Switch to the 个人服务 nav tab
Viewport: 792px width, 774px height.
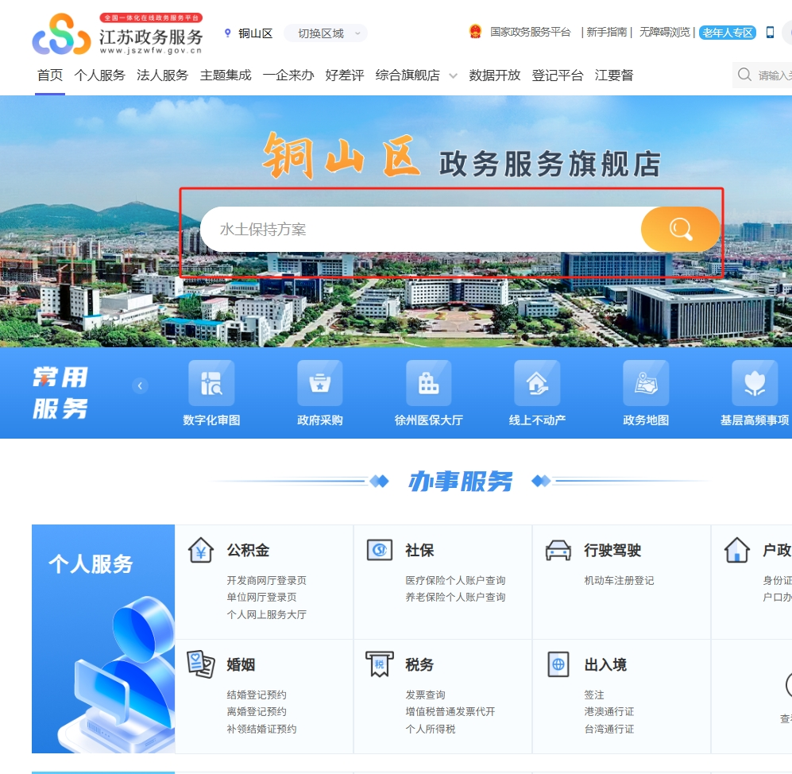point(100,75)
